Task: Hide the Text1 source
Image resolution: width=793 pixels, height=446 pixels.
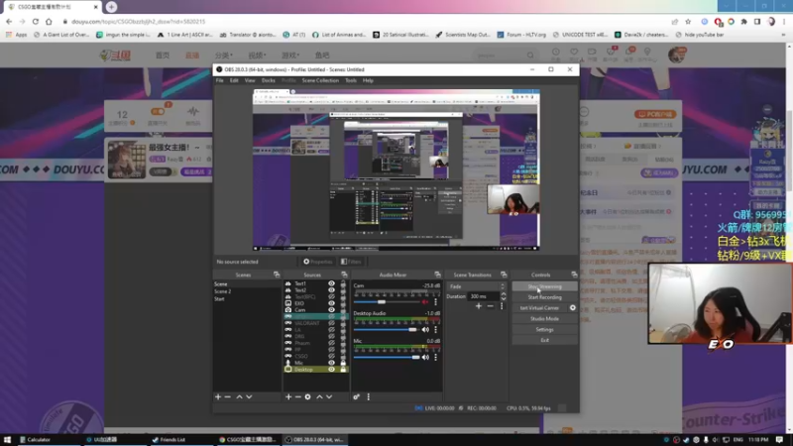Action: click(x=331, y=283)
